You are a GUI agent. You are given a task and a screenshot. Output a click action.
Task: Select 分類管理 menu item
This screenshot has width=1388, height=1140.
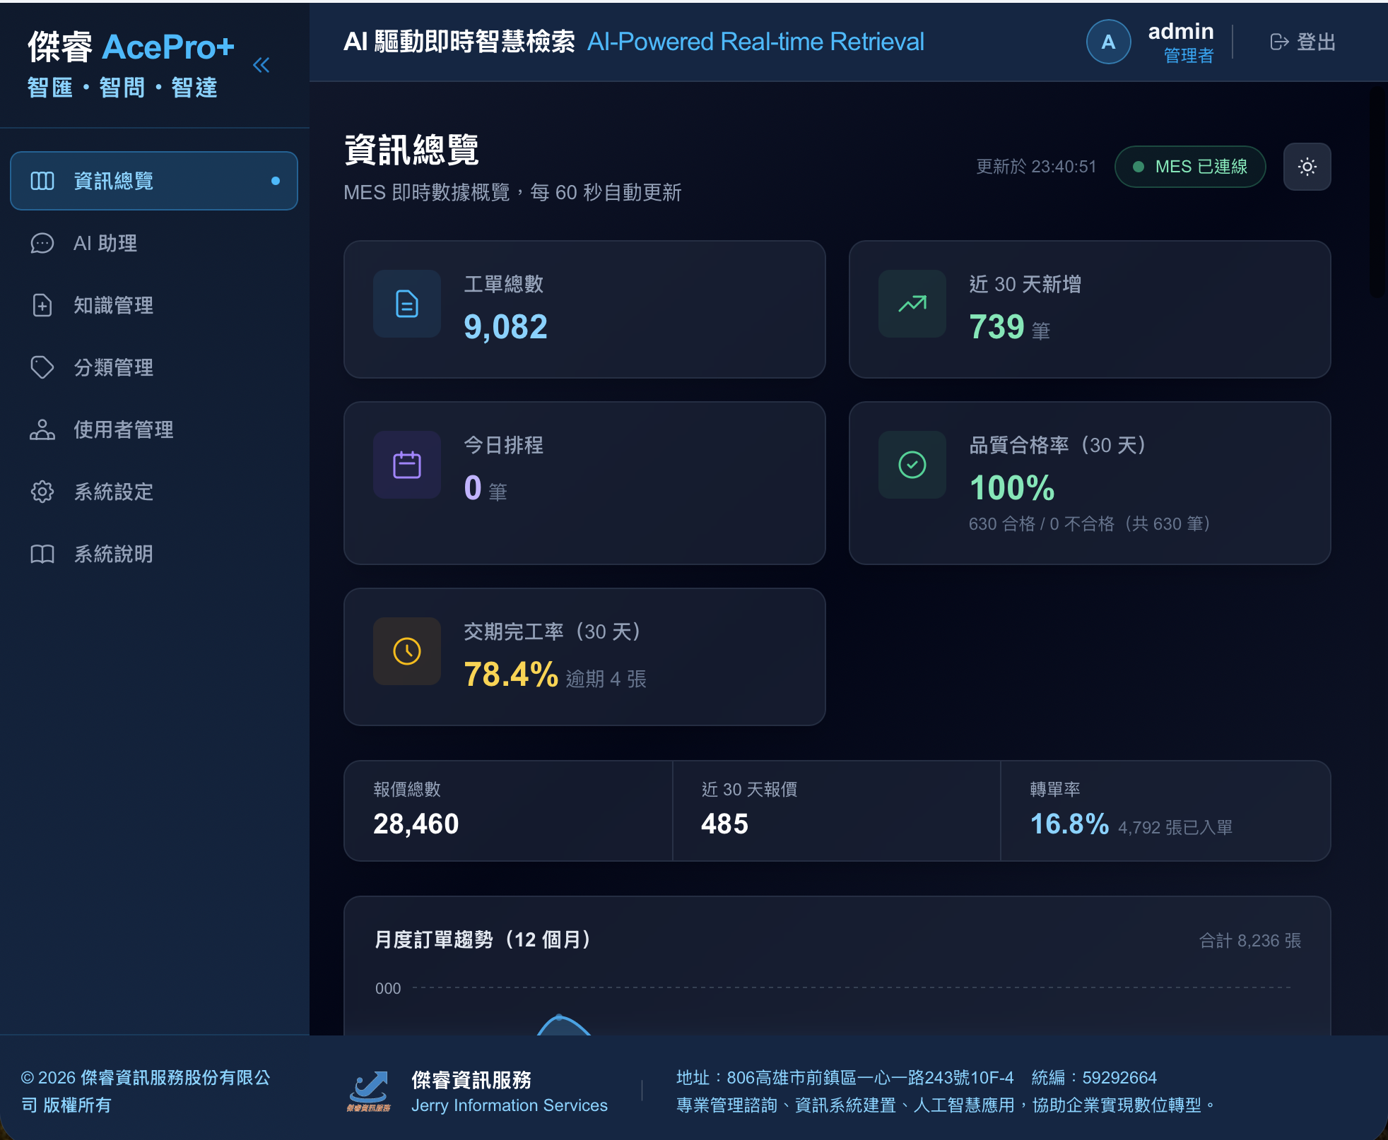154,367
